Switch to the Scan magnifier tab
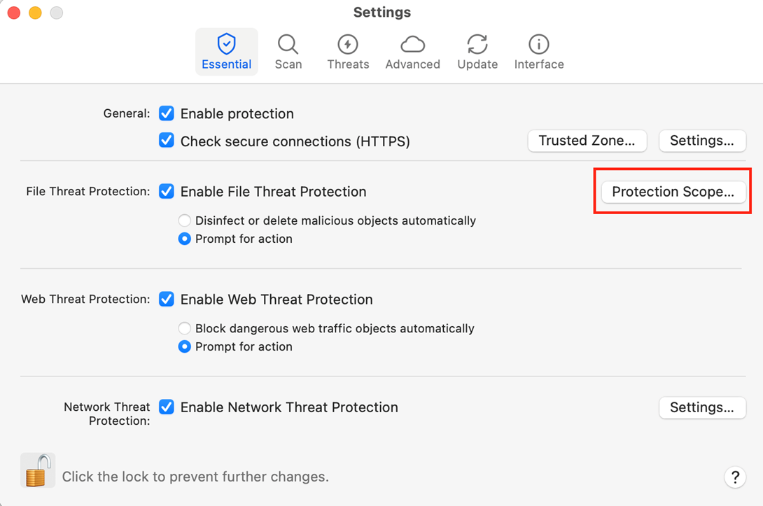Screen dimensions: 763x506 [288, 52]
